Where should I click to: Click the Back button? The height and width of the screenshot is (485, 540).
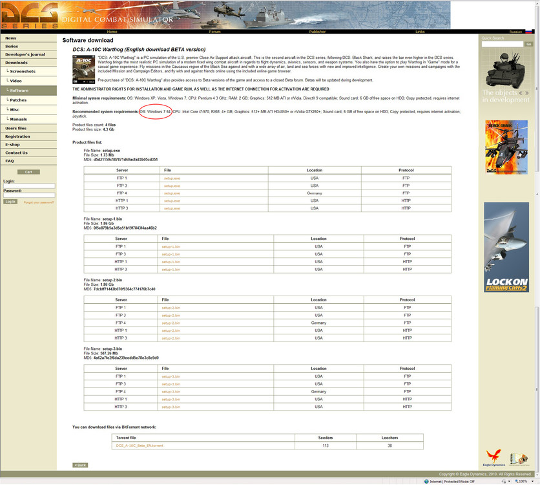click(x=80, y=465)
